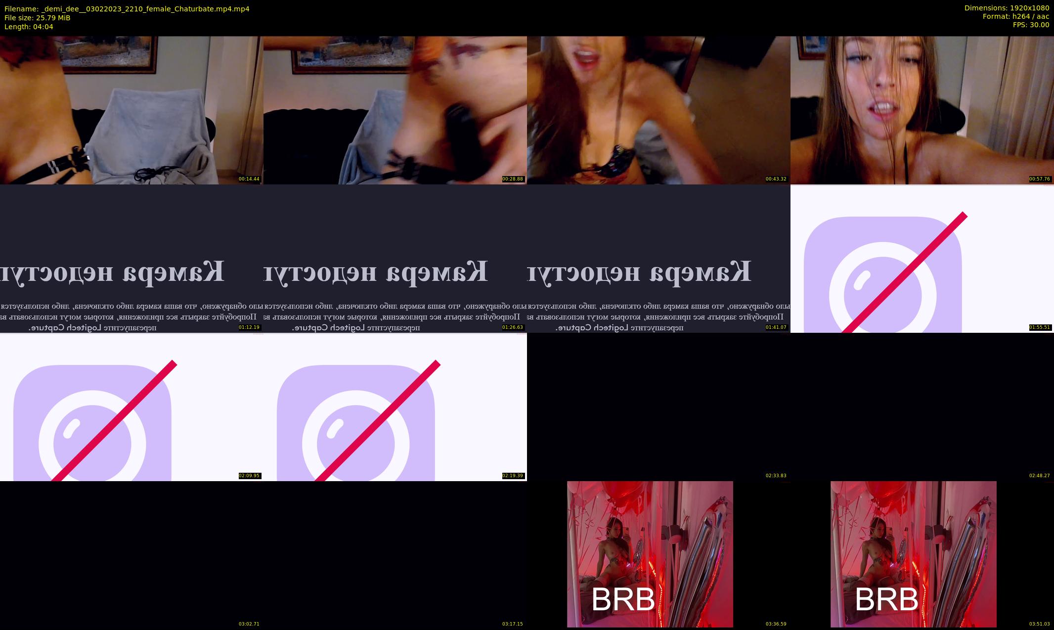Click the 'Dimensions: 1920x1080' text
This screenshot has height=630, width=1054.
[1007, 8]
